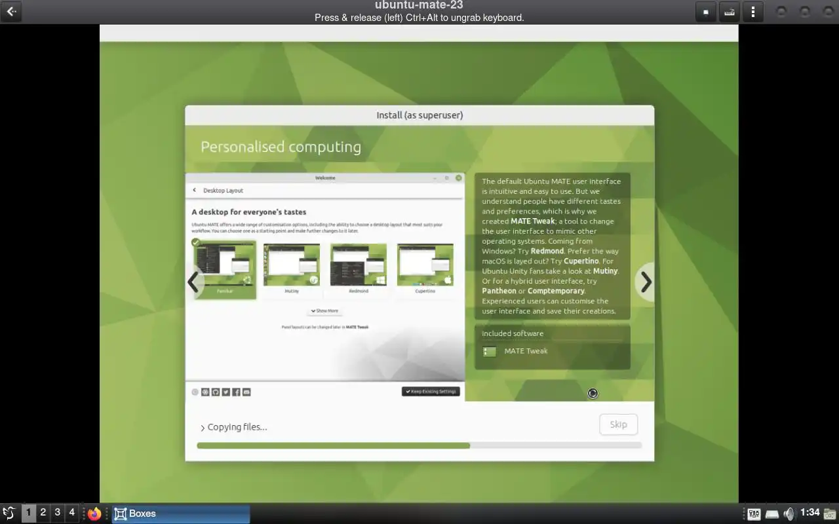Open the mixer settings tray icon
This screenshot has height=524, width=839.
pyautogui.click(x=754, y=514)
